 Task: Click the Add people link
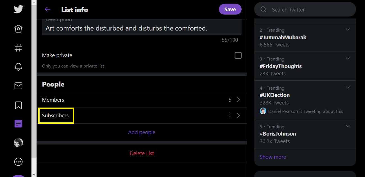click(x=142, y=132)
